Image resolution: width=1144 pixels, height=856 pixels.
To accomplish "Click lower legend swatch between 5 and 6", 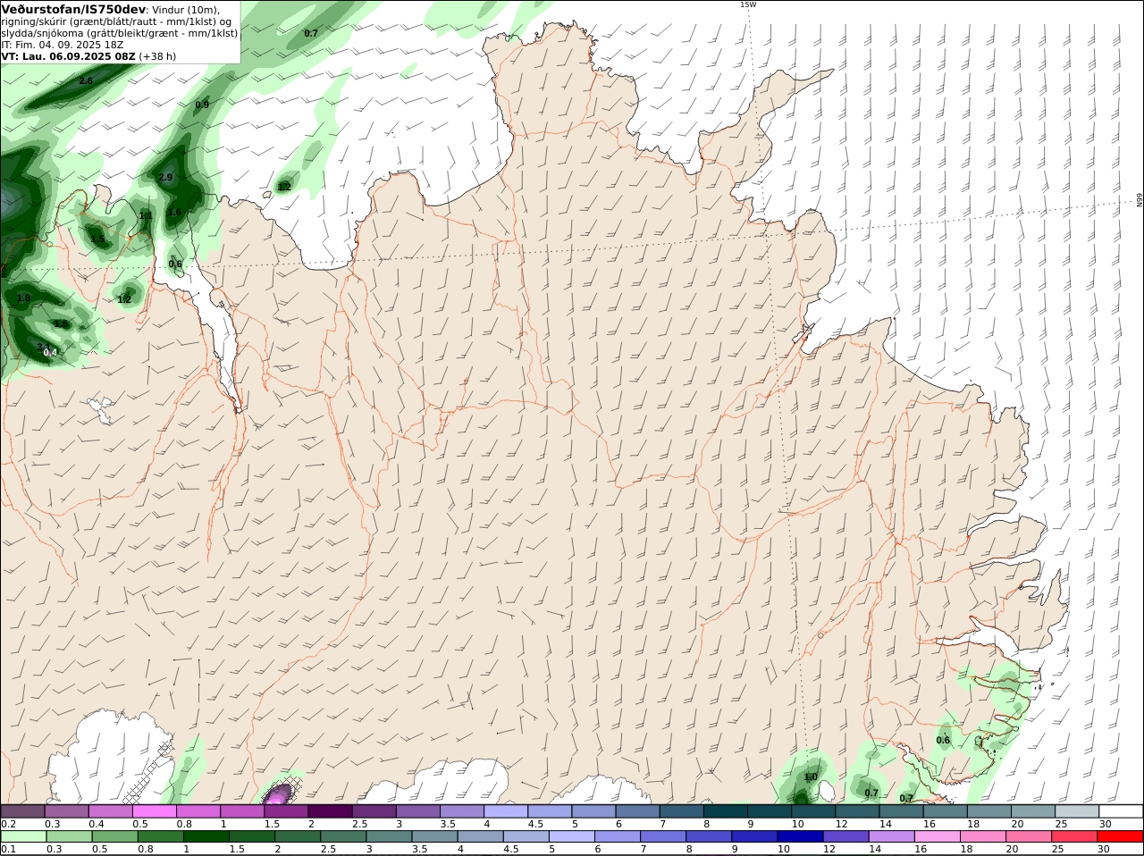I will pyautogui.click(x=573, y=836).
